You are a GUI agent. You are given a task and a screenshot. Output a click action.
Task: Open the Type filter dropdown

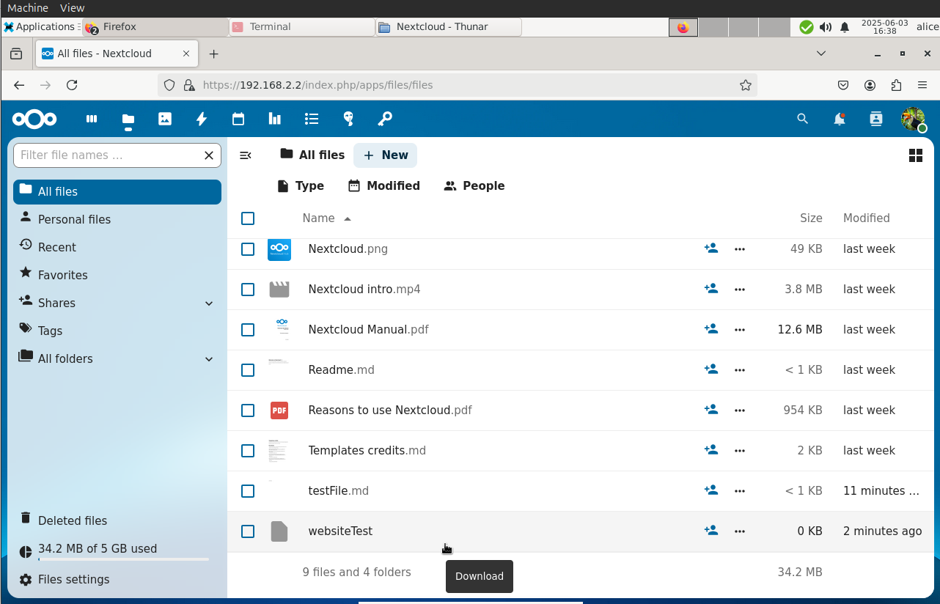click(x=301, y=186)
